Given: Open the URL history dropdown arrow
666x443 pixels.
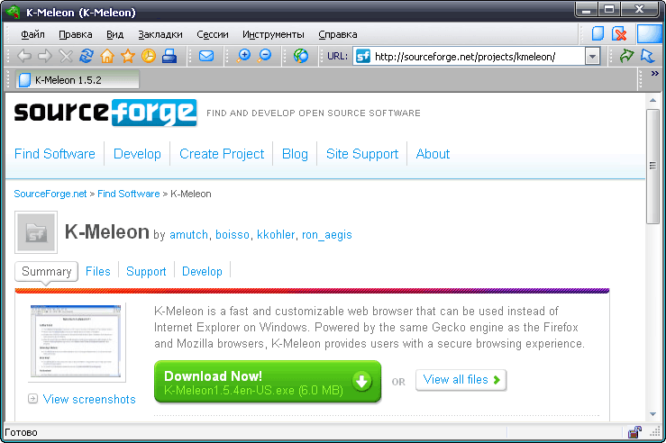Looking at the screenshot, I should [x=592, y=56].
